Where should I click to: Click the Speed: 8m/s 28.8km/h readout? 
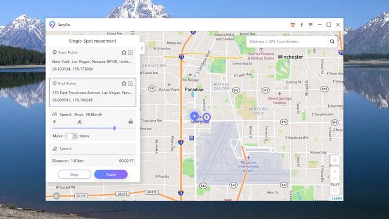[x=81, y=114]
